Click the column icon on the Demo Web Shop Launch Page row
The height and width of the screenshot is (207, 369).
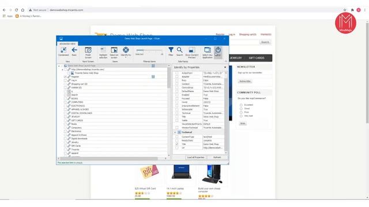(x=153, y=66)
